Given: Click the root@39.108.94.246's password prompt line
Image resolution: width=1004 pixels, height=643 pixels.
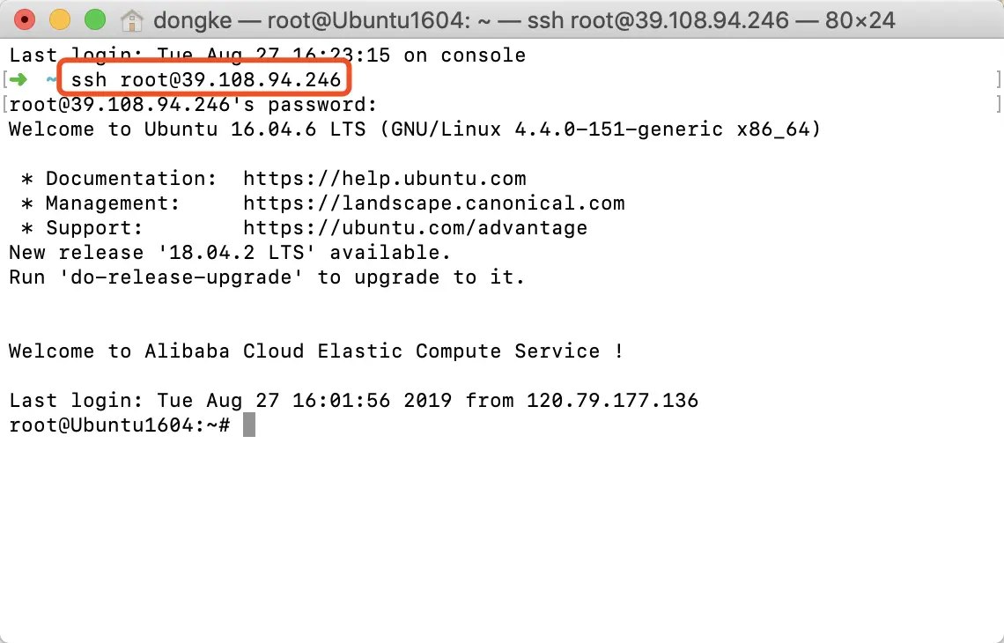Looking at the screenshot, I should tap(193, 105).
